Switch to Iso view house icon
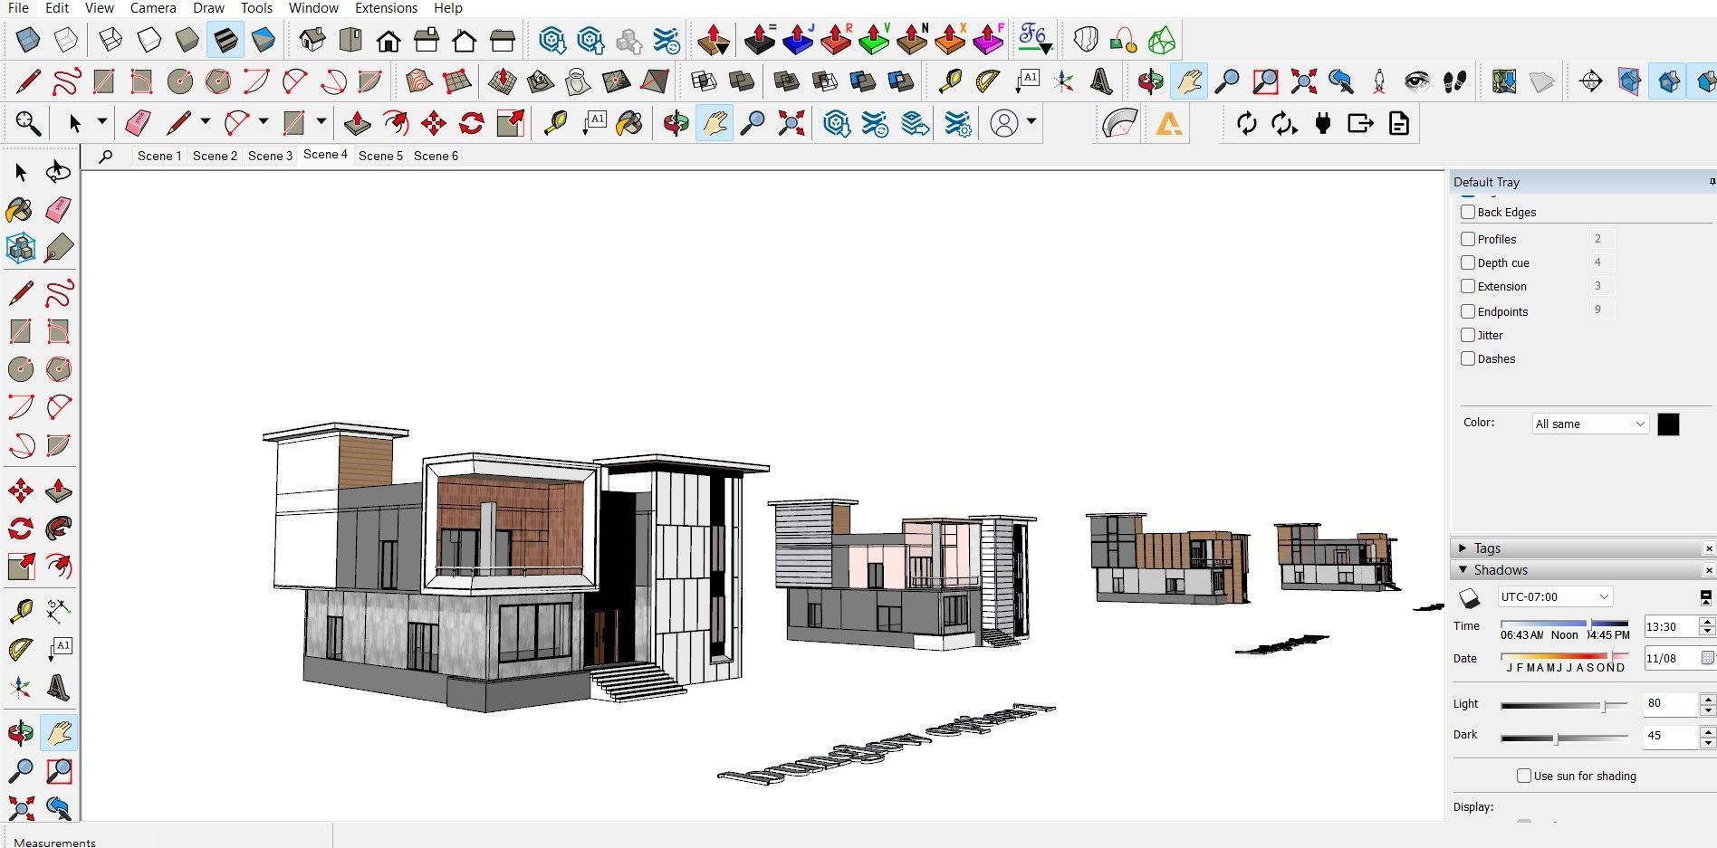The image size is (1717, 848). click(312, 40)
